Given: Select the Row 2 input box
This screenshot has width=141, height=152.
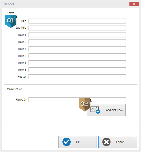Looking at the screenshot, I should pyautogui.click(x=77, y=42).
